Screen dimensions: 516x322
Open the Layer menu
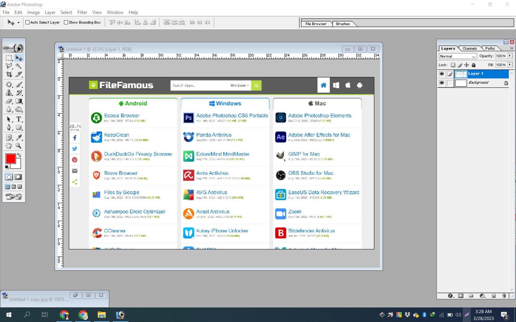[50, 12]
